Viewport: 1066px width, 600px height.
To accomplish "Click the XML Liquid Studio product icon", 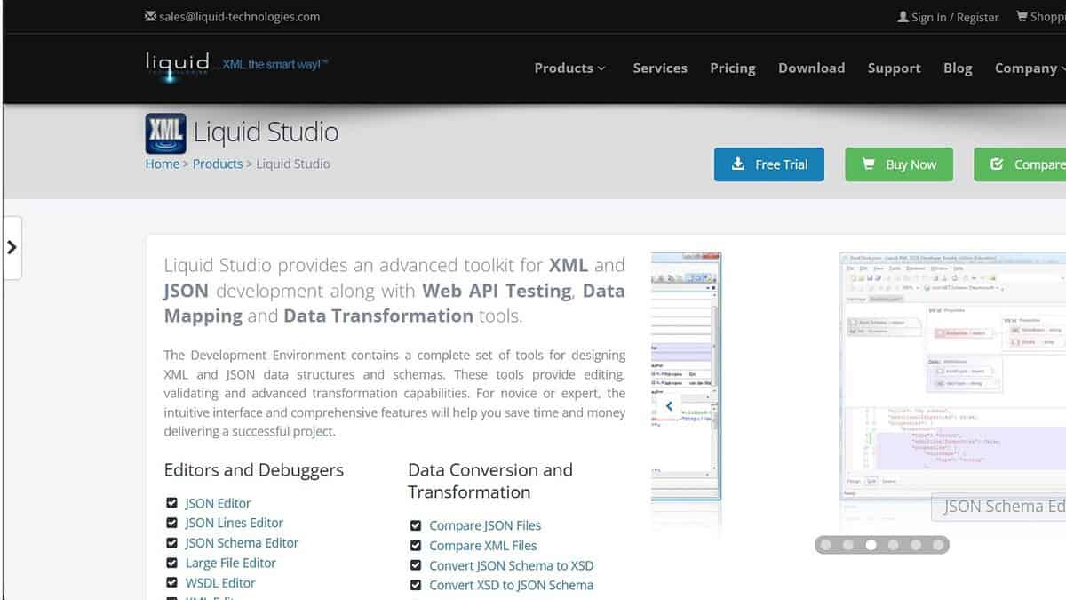I will (x=165, y=133).
